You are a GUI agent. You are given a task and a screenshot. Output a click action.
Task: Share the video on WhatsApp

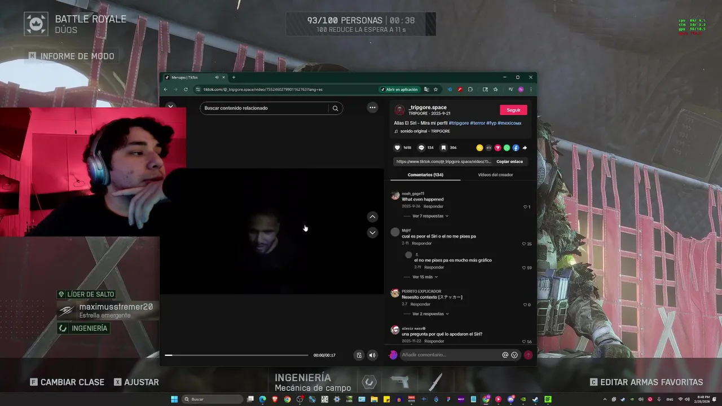pos(507,148)
